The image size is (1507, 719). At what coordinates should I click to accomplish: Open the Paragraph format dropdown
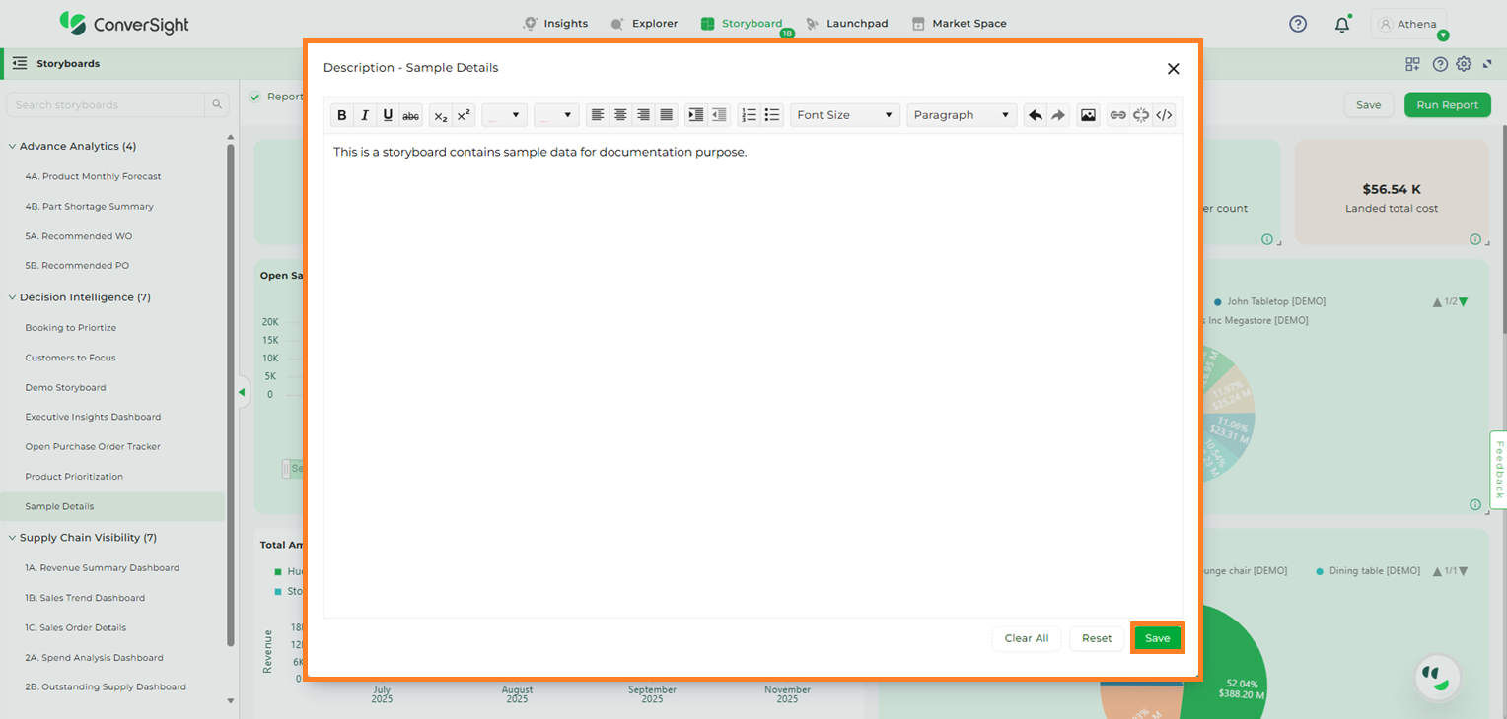tap(962, 115)
